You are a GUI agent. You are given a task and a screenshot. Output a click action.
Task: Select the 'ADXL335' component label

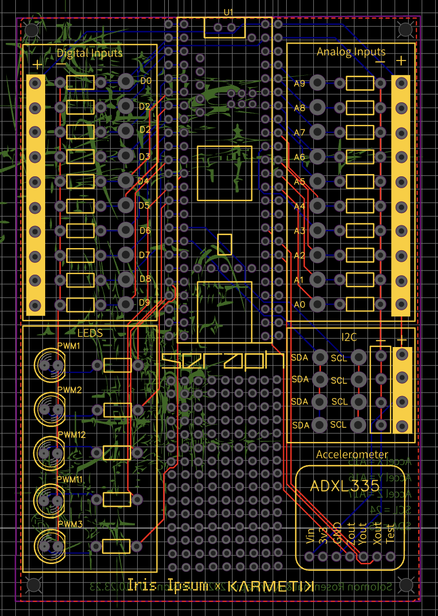click(345, 486)
